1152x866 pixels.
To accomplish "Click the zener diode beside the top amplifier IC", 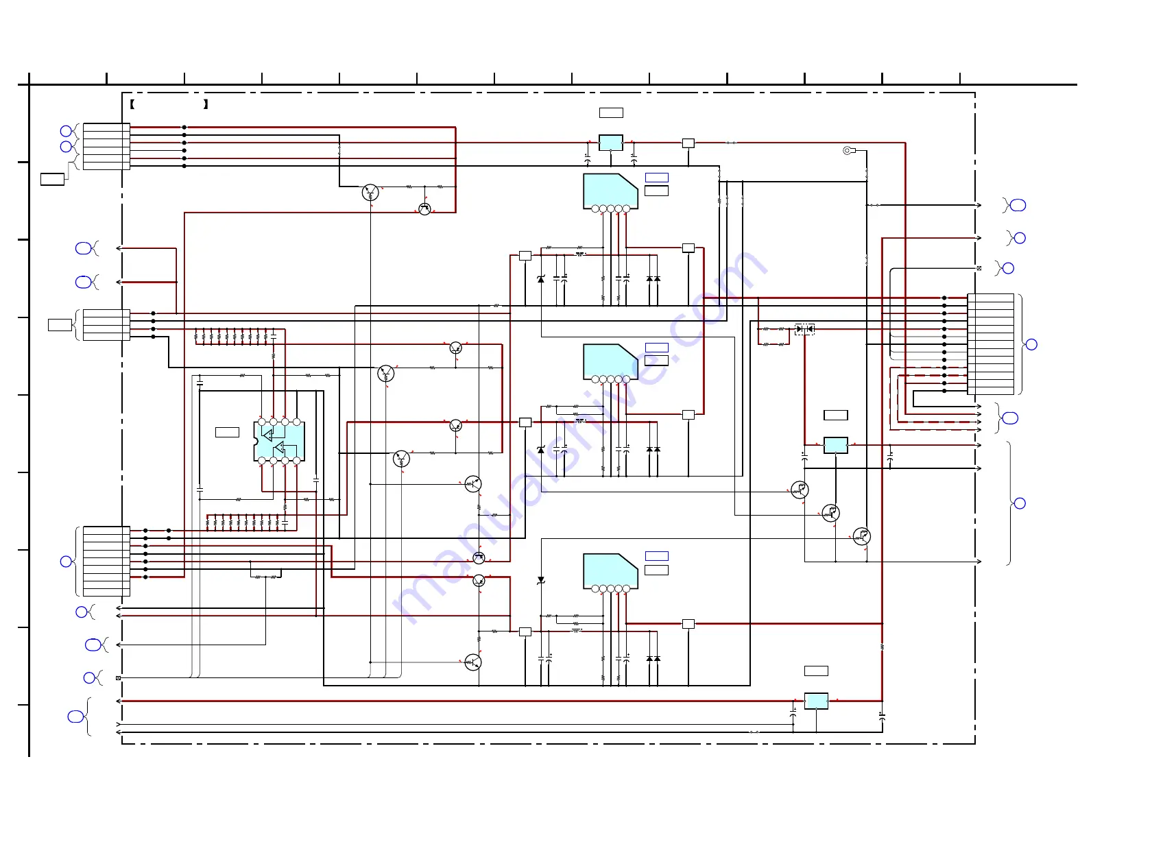I will click(540, 279).
